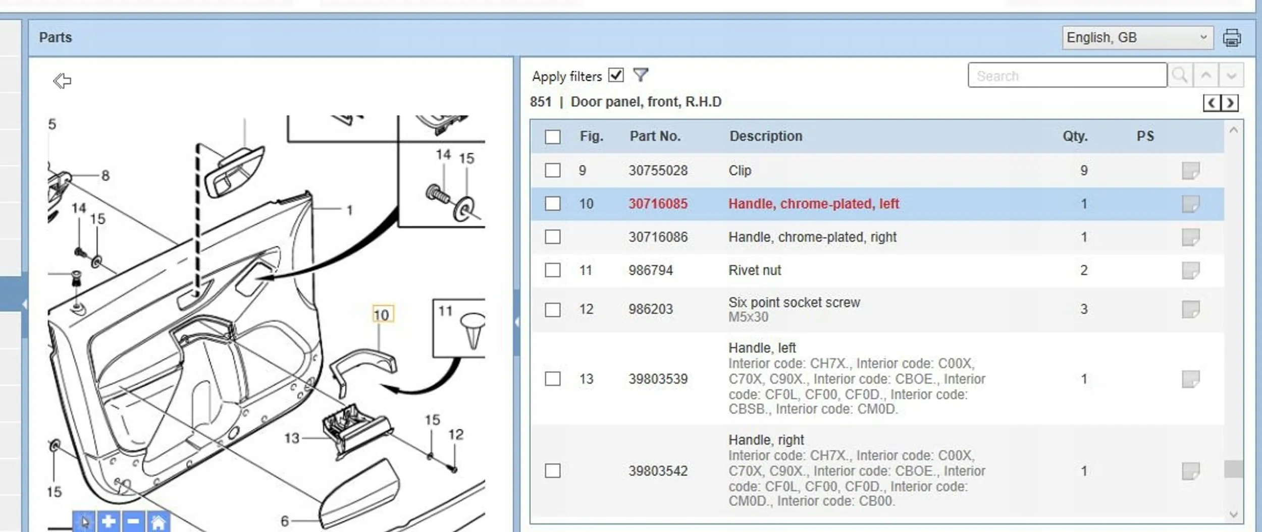1262x532 pixels.
Task: Click the Search input field
Action: (1067, 75)
